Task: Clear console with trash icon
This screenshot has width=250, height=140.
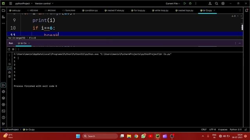Action: tap(9, 77)
